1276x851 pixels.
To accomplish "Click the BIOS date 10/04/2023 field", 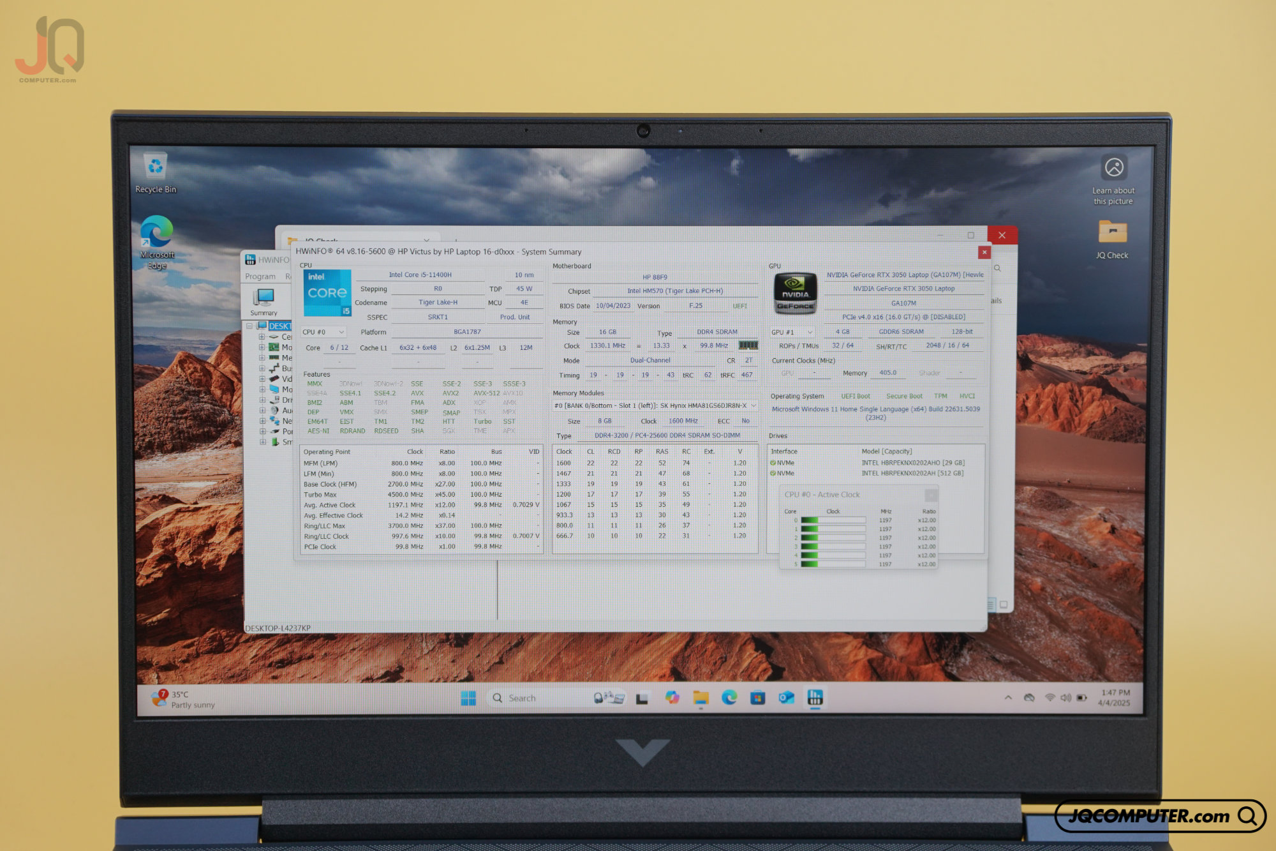I will tap(612, 306).
